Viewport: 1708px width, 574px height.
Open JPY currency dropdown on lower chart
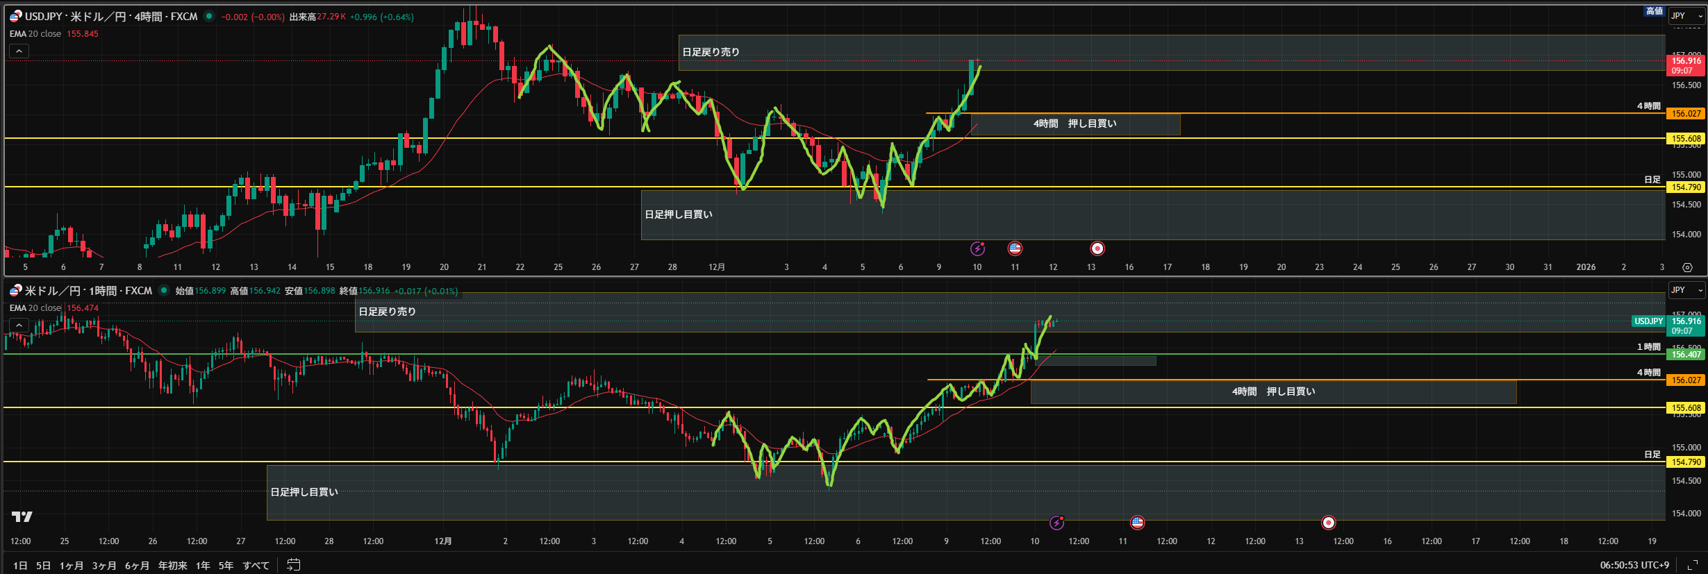point(1686,290)
